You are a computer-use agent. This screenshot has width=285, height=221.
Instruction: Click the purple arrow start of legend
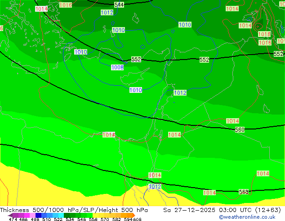tap(10, 215)
